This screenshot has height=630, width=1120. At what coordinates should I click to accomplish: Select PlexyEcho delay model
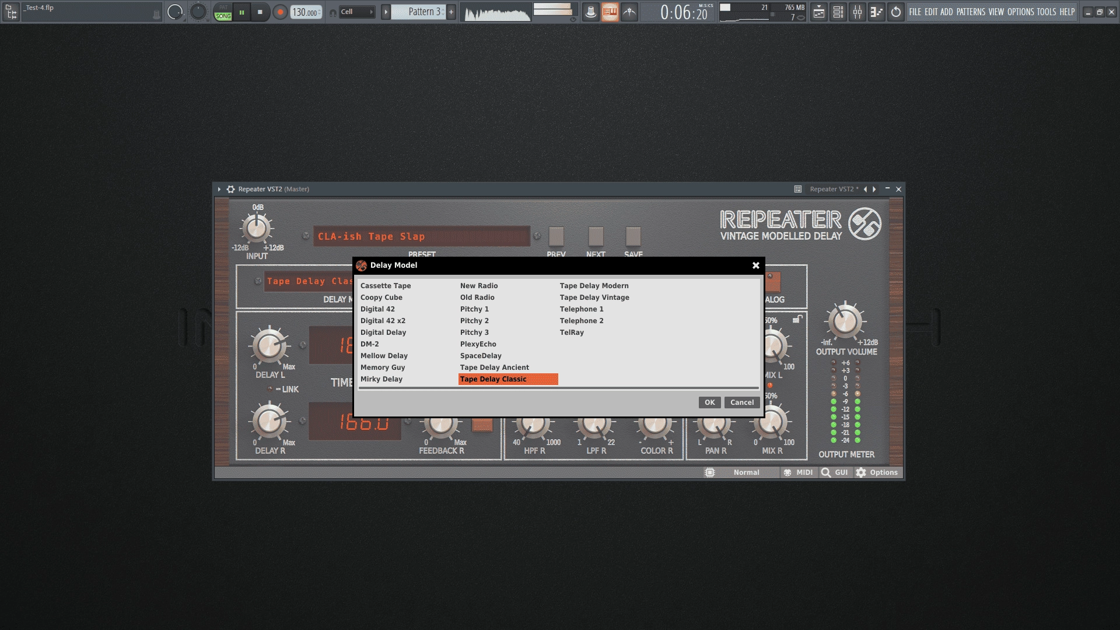pos(478,344)
